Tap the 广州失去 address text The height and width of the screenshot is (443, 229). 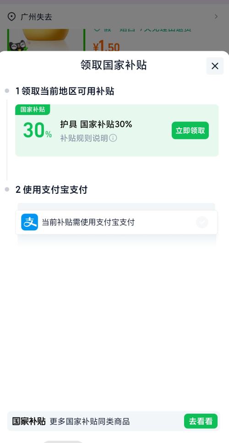36,17
